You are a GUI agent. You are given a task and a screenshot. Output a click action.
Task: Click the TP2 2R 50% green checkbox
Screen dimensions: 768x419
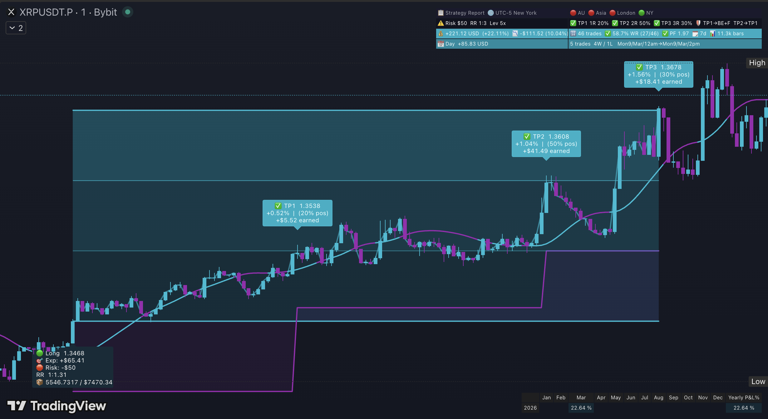pos(615,23)
